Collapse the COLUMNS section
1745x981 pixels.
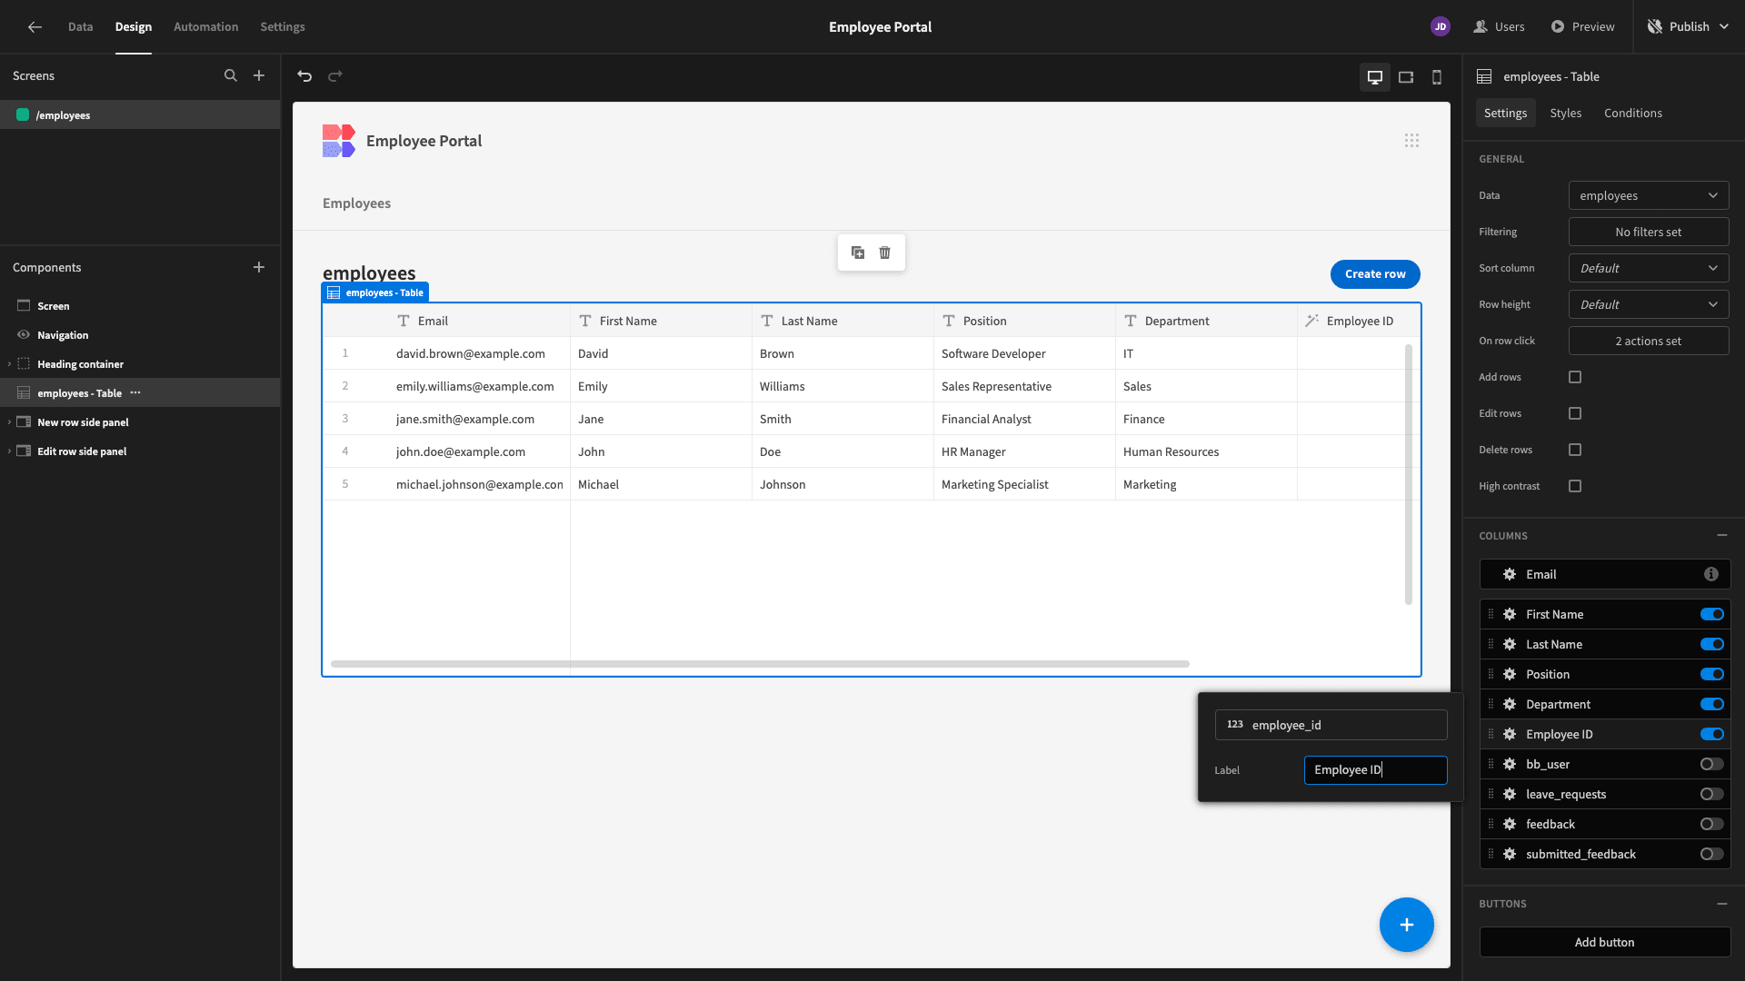click(1722, 536)
